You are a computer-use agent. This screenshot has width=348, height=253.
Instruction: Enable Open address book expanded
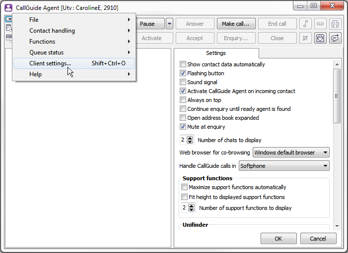point(183,118)
